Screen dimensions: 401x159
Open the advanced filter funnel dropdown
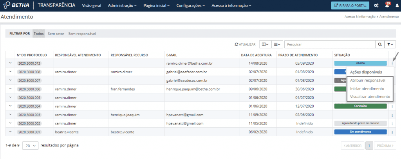tap(390, 45)
